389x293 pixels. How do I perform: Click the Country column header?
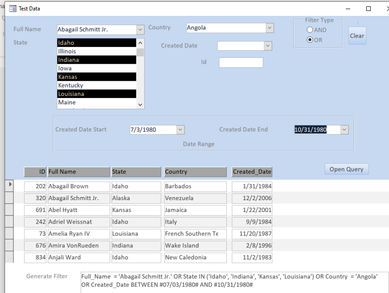[195, 172]
